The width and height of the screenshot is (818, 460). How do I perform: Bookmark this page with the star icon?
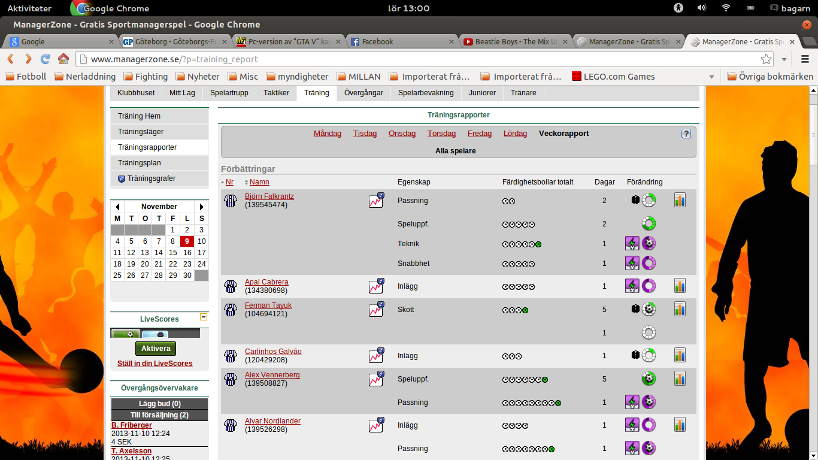pyautogui.click(x=766, y=59)
